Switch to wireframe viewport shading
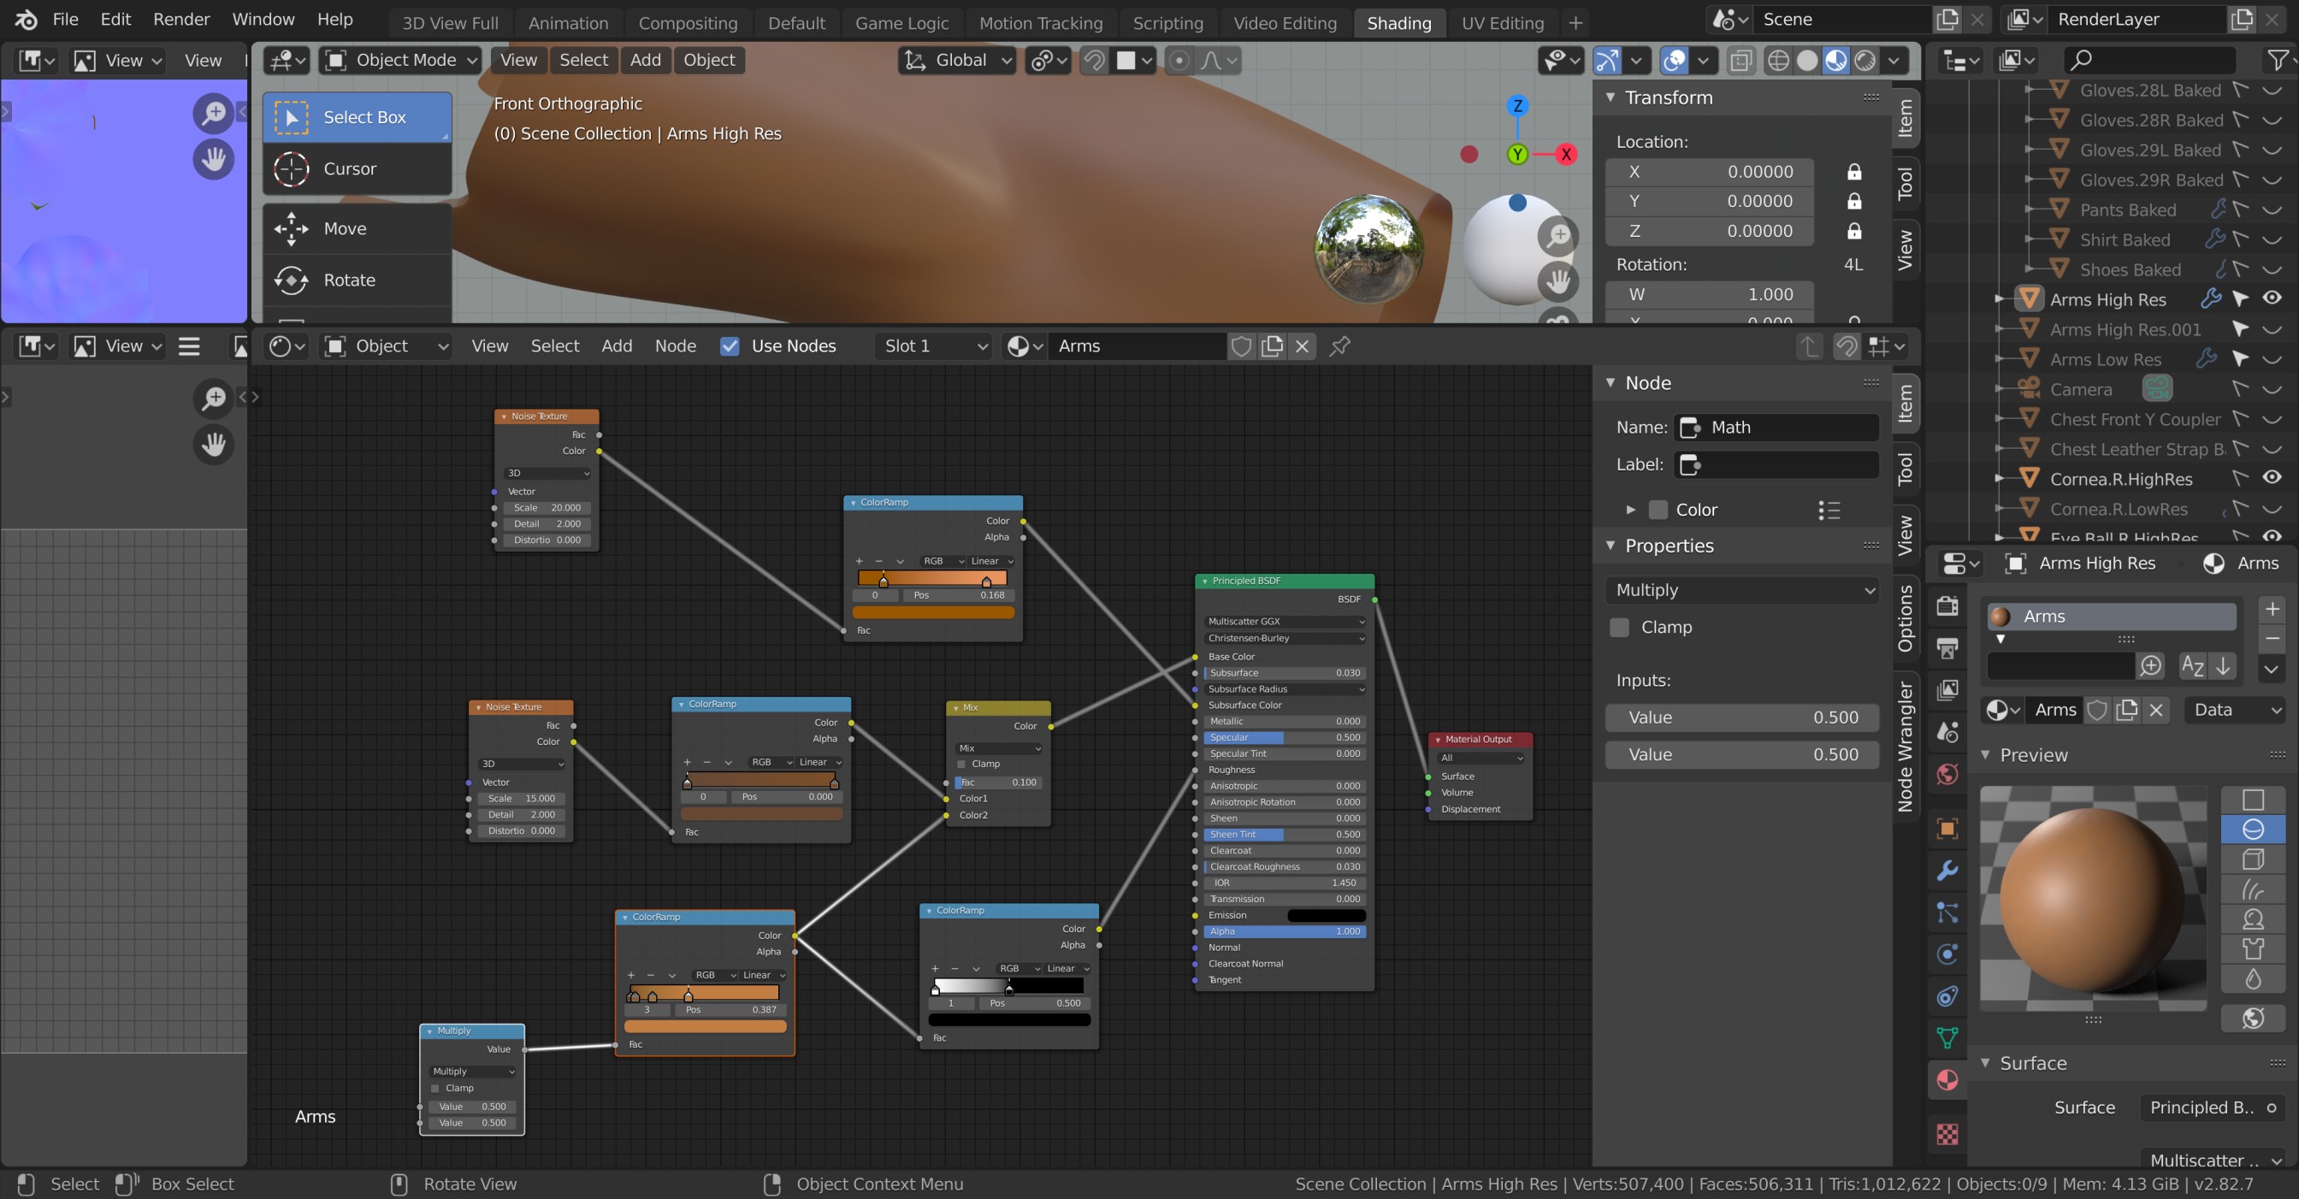Viewport: 2299px width, 1199px height. pyautogui.click(x=1778, y=60)
